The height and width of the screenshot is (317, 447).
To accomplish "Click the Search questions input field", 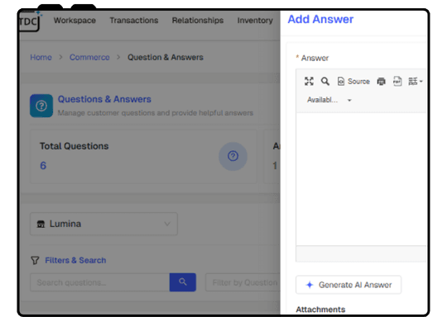I will pyautogui.click(x=100, y=282).
